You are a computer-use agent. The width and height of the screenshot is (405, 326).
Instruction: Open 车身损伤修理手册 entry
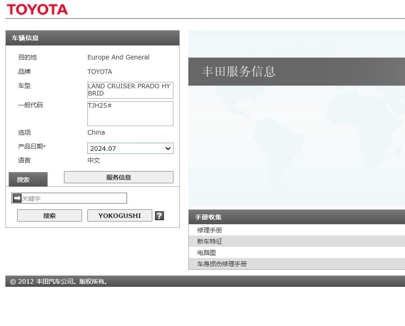[222, 264]
